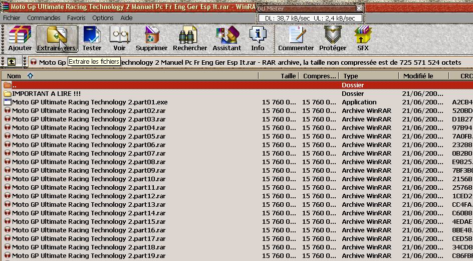Click the archive path address field
This screenshot has width=473, height=261.
[x=251, y=62]
